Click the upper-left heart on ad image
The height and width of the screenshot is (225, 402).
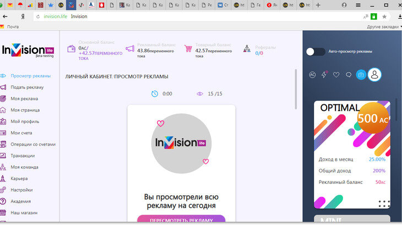click(160, 123)
